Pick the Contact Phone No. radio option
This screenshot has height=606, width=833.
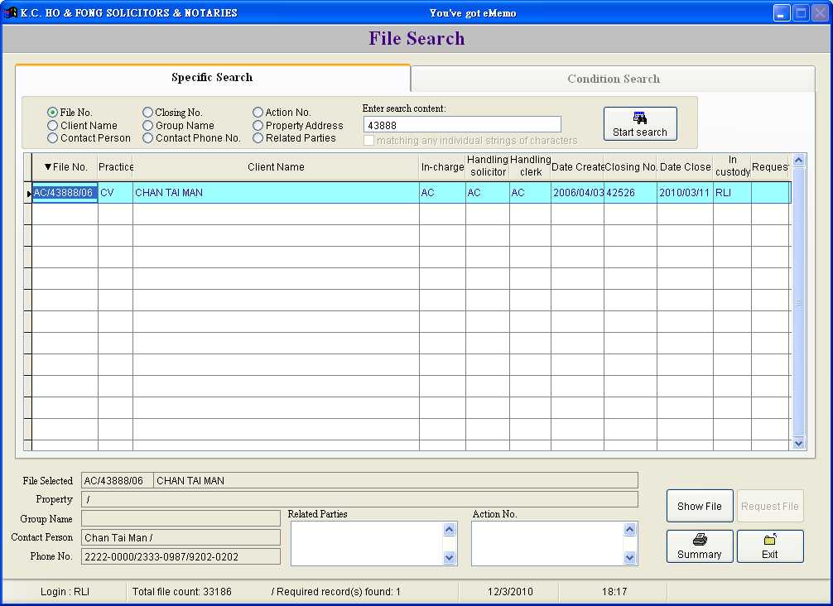[x=148, y=138]
